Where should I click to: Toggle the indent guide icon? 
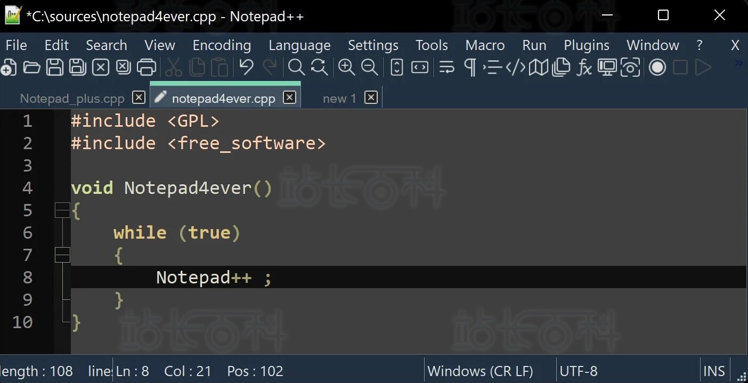[493, 68]
